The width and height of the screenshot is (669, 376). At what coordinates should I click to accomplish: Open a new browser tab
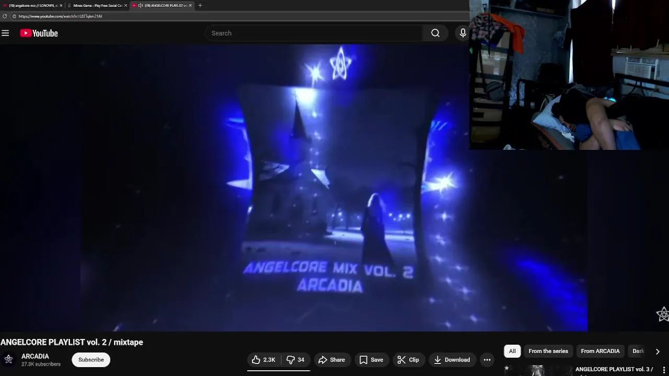(200, 5)
